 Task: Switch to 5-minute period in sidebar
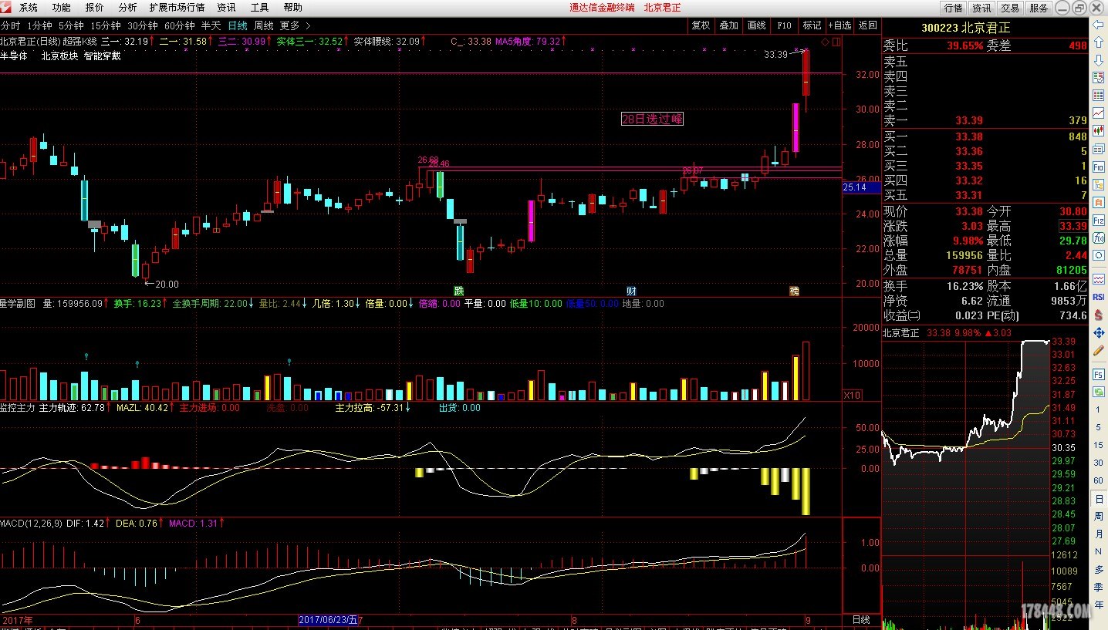click(1099, 427)
